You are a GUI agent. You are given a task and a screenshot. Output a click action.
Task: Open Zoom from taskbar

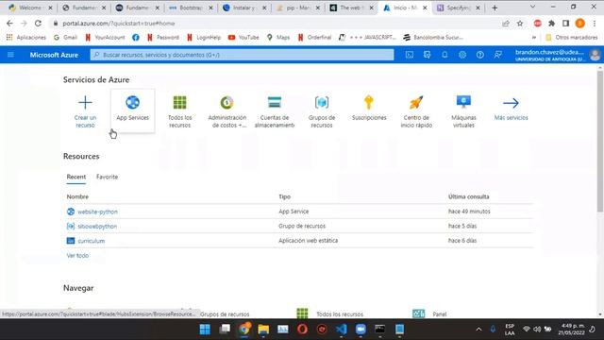coord(361,330)
